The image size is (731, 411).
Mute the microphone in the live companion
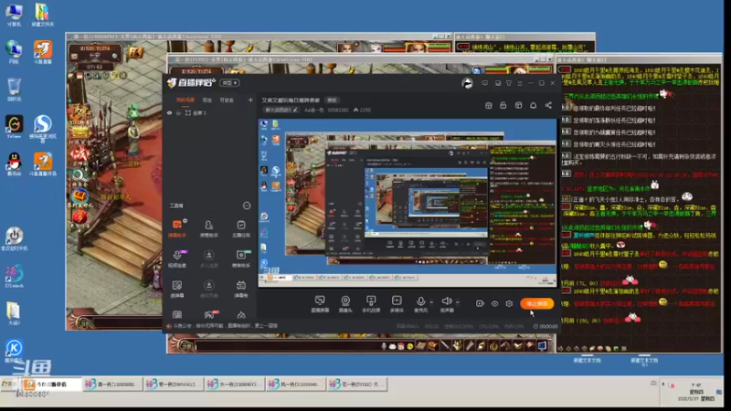point(420,304)
